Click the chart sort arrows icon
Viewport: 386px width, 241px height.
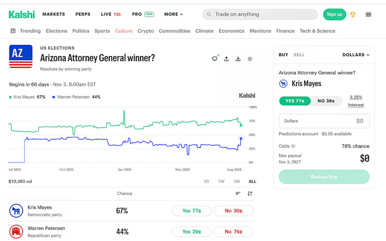click(x=250, y=194)
